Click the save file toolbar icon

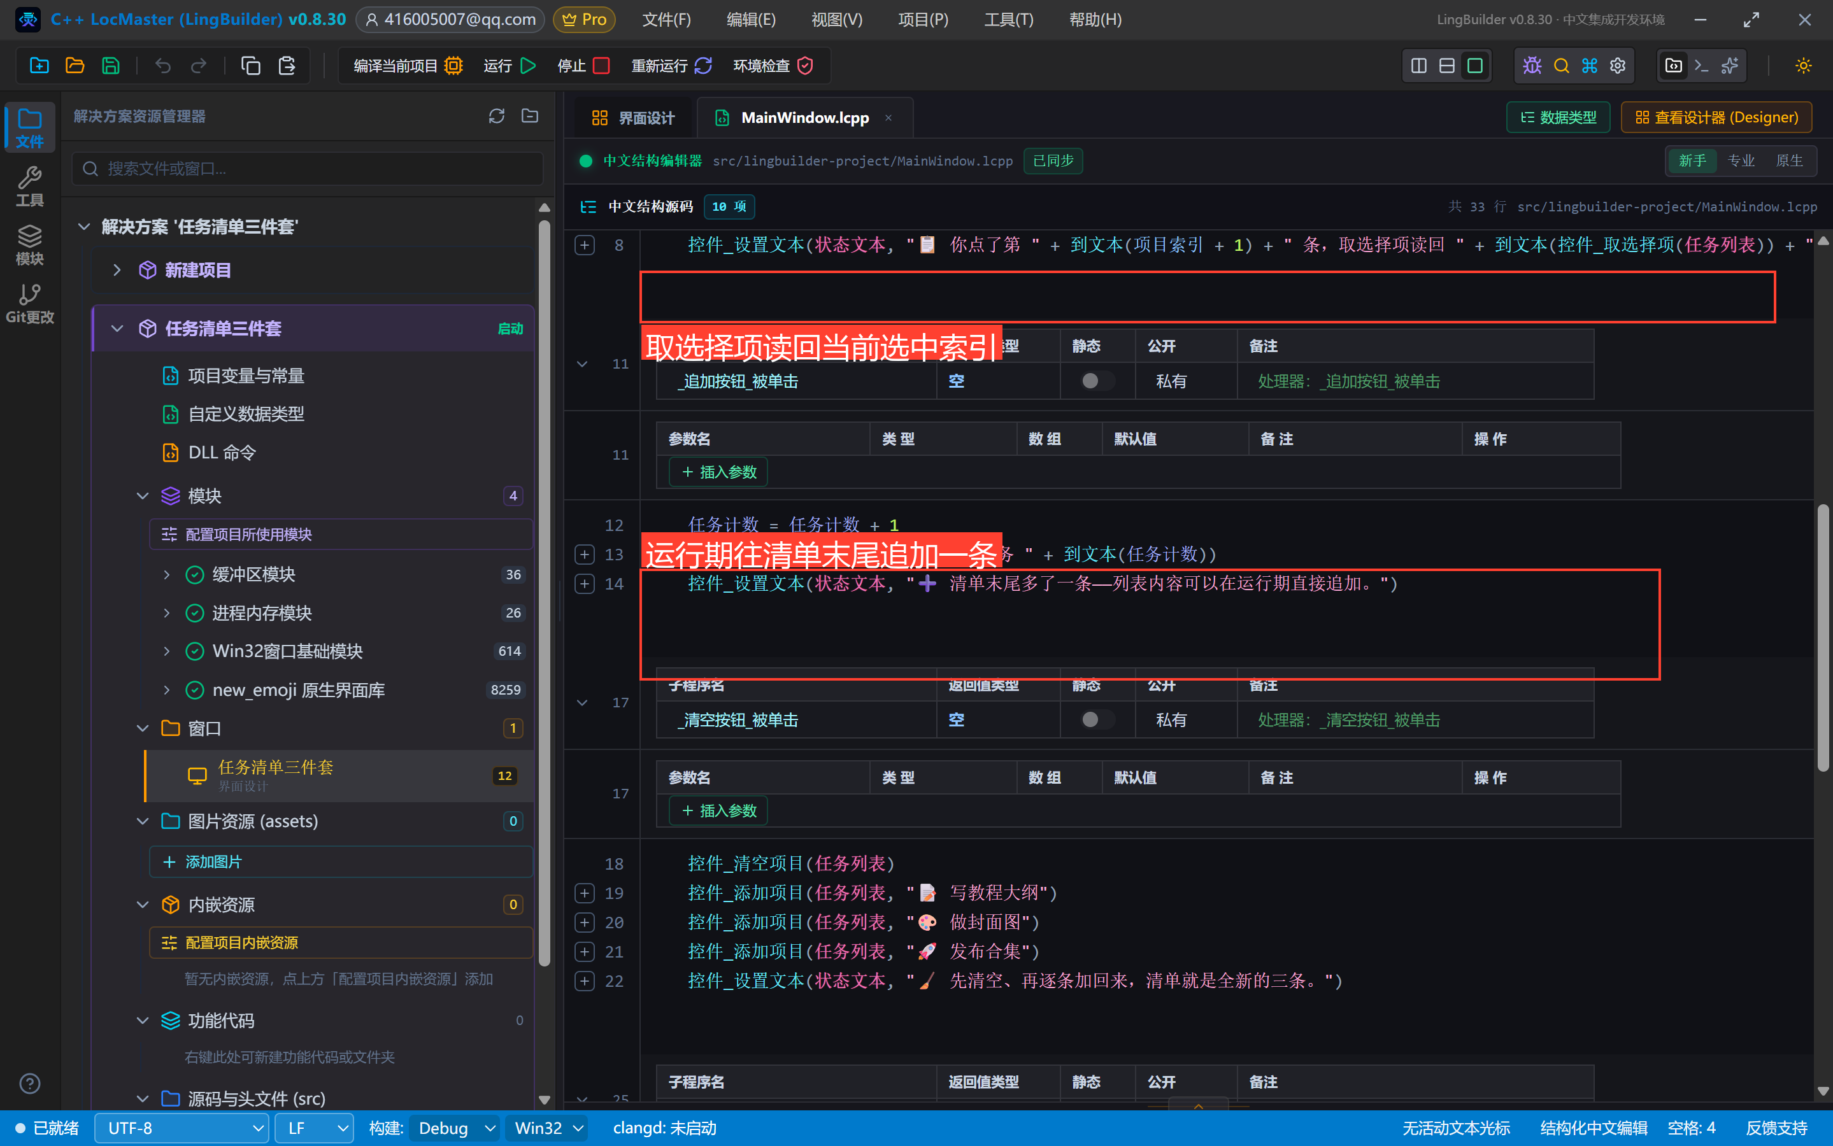(111, 66)
